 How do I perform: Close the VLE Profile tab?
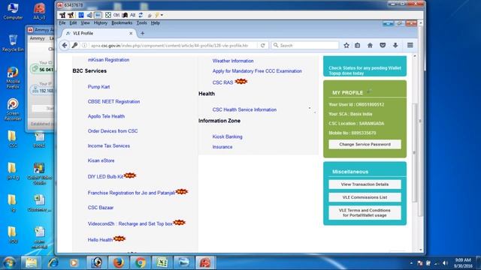pos(131,33)
